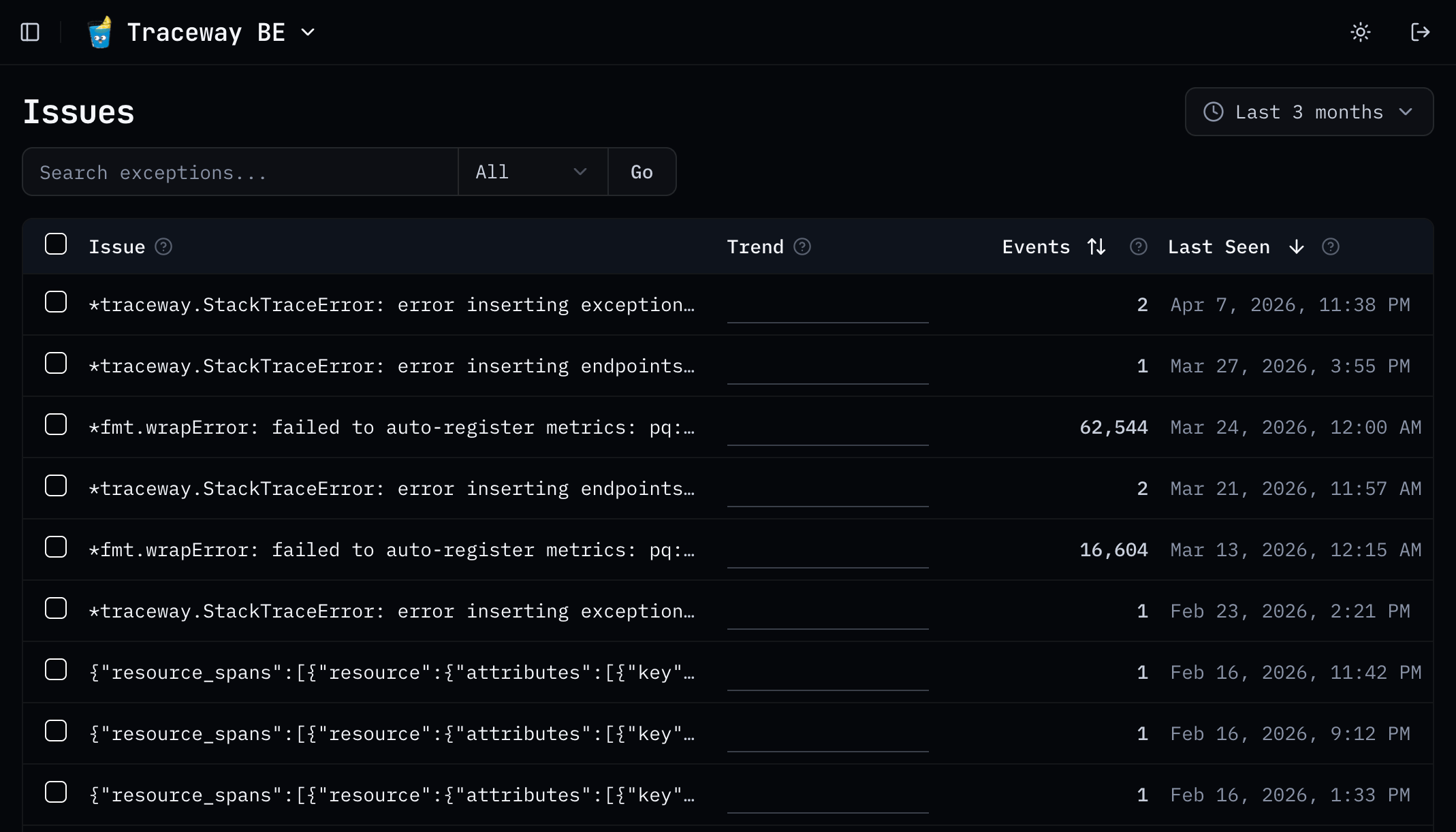
Task: Open the error inserting endpoints issue from Mar 27
Action: pos(392,366)
